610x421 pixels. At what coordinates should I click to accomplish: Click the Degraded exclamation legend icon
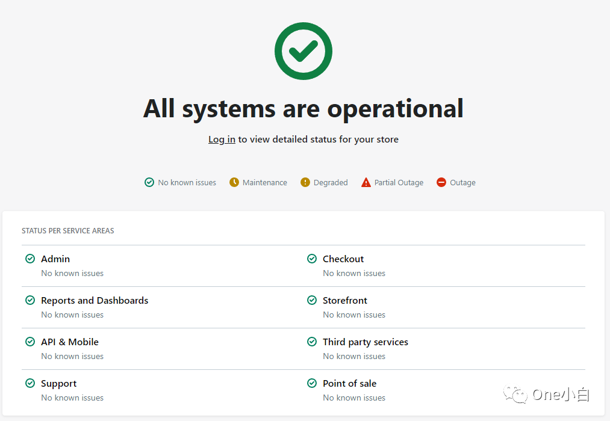tap(305, 182)
